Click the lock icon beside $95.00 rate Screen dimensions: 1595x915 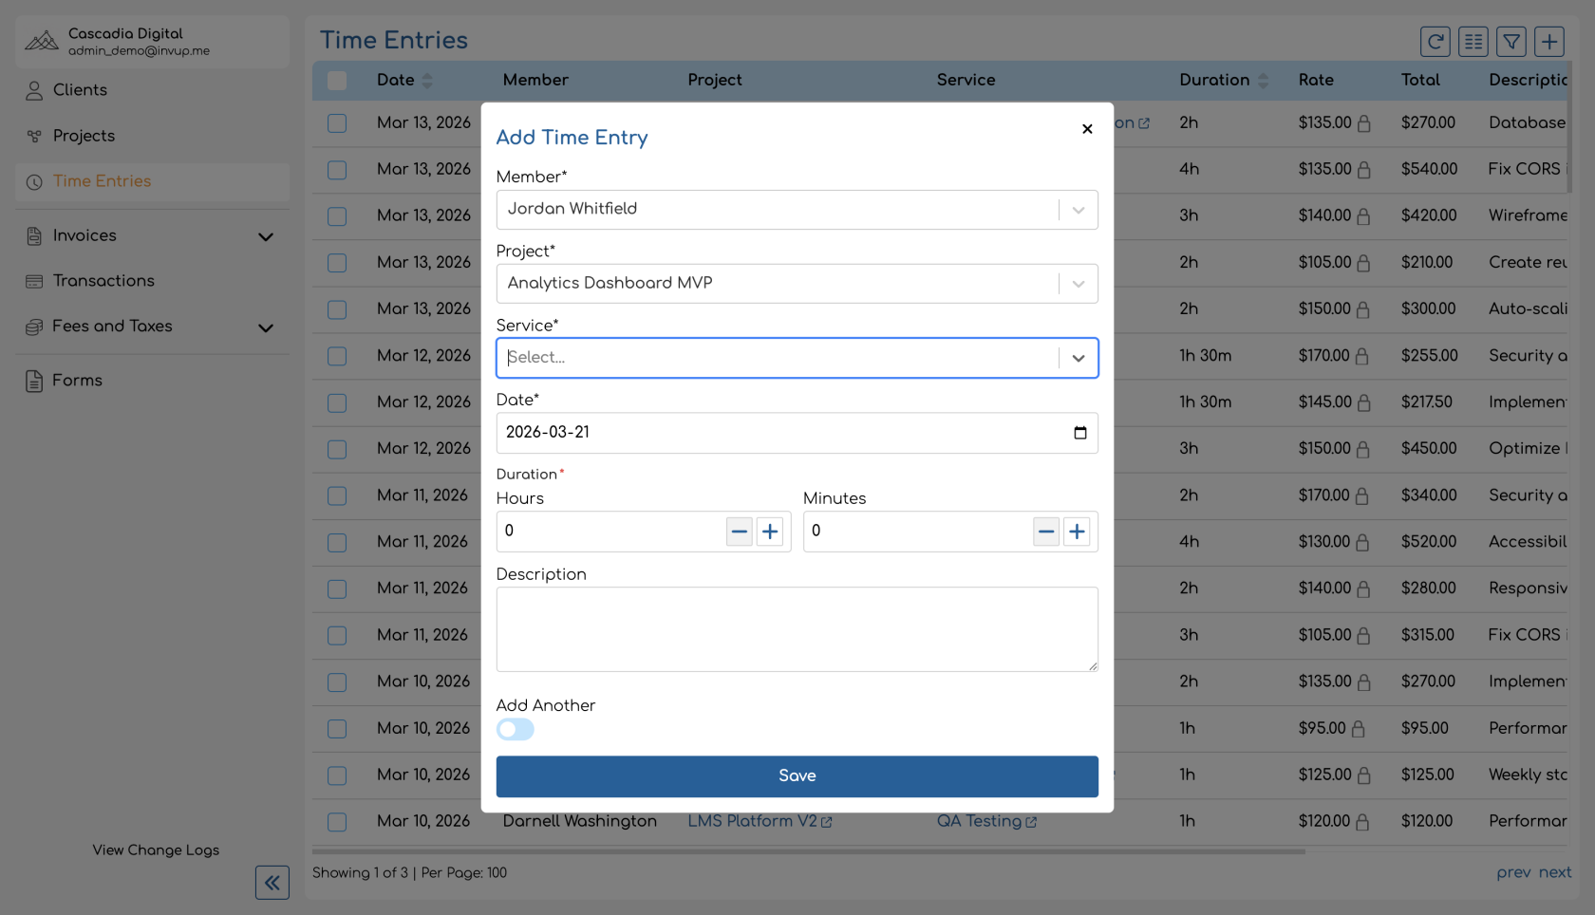point(1358,729)
